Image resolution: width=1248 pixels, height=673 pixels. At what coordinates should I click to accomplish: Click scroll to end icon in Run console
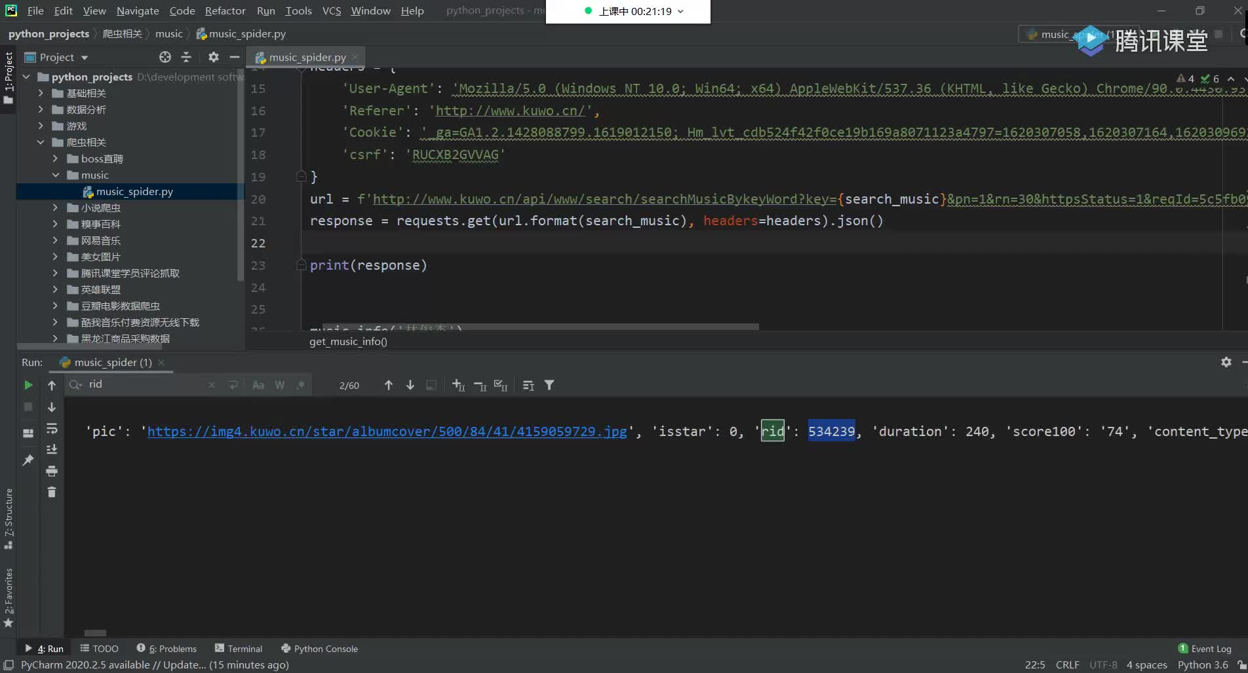click(x=52, y=449)
